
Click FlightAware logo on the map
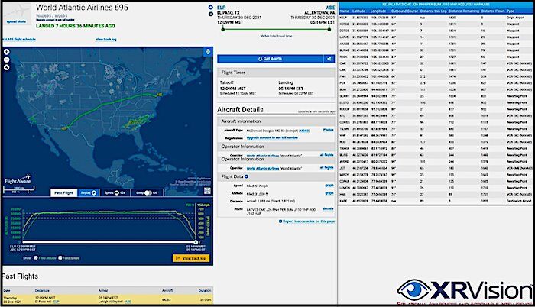18,179
